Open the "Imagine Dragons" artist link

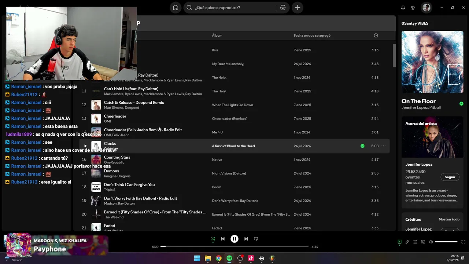[117, 176]
